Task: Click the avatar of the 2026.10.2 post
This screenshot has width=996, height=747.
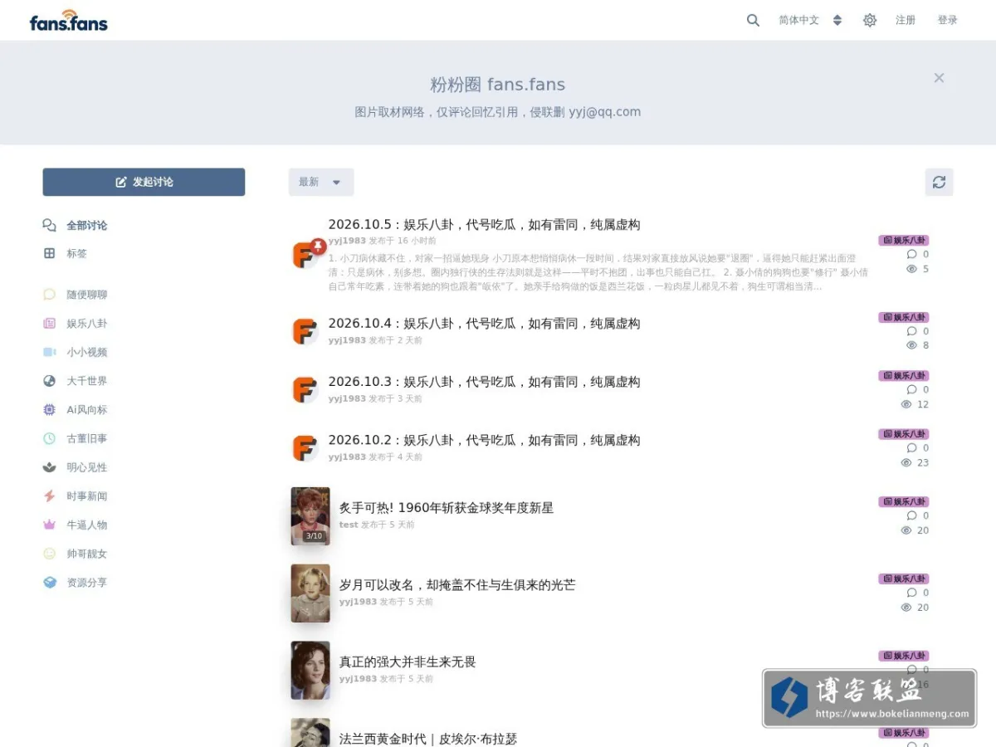Action: click(305, 448)
